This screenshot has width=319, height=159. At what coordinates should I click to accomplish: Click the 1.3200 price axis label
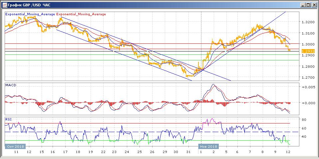307,22
